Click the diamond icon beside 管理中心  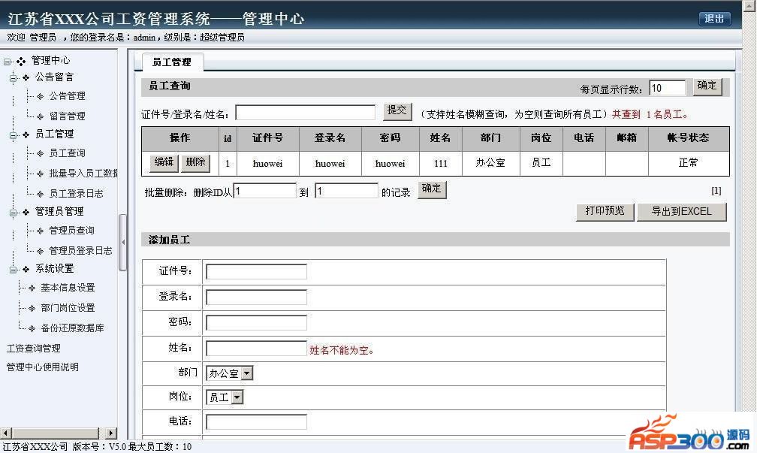21,62
